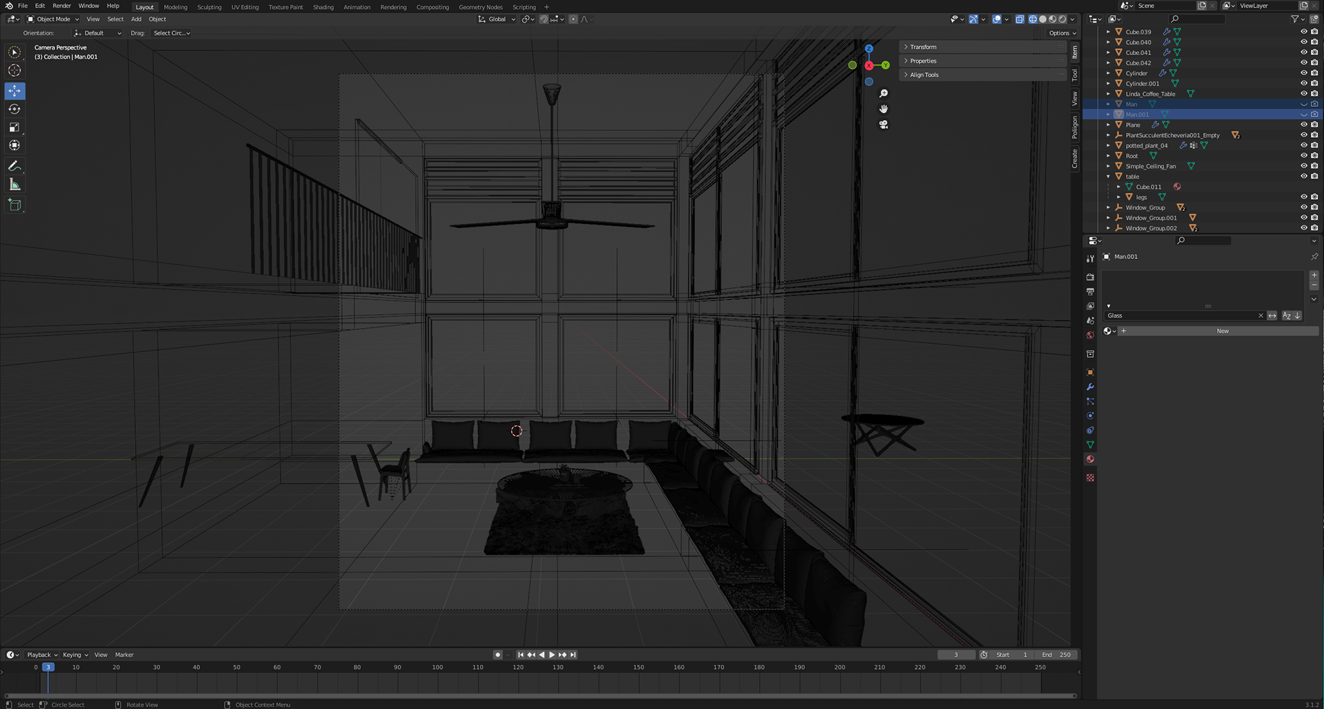
Task: Toggle Simple_Ceiling_Fan eye icon
Action: [x=1303, y=166]
